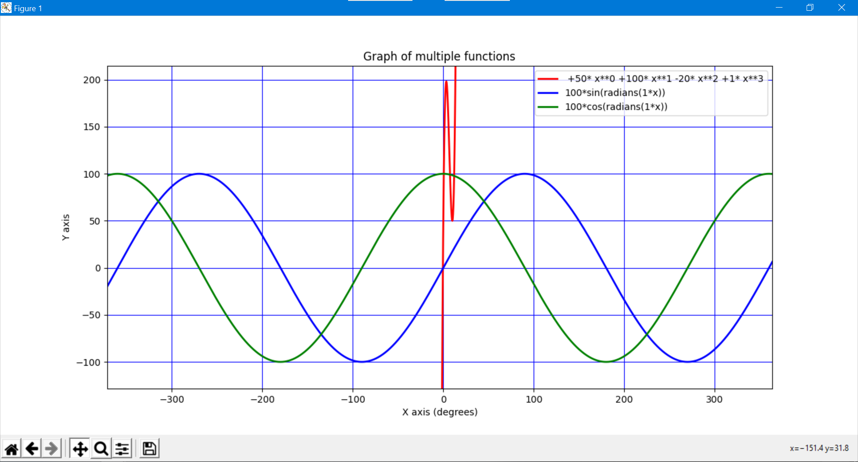The width and height of the screenshot is (858, 462).
Task: Click the red line sample in the legend
Action: point(548,79)
